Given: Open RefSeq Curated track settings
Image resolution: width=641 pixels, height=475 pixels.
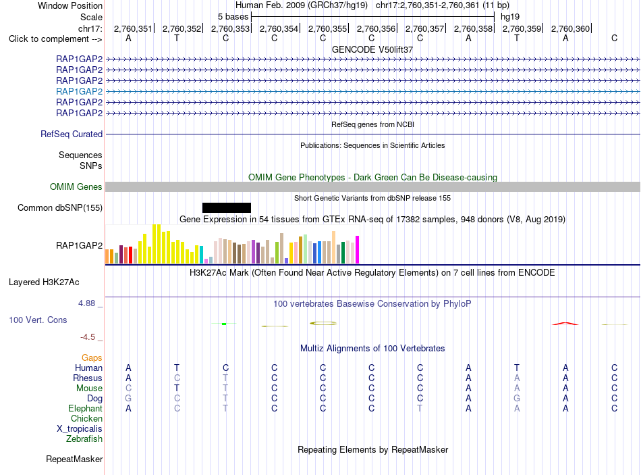Looking at the screenshot, I should coord(72,134).
